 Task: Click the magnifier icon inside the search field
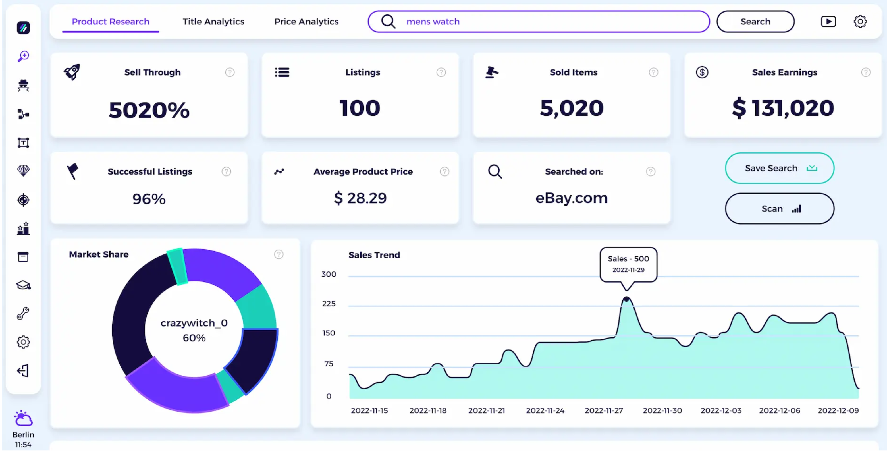click(x=388, y=22)
